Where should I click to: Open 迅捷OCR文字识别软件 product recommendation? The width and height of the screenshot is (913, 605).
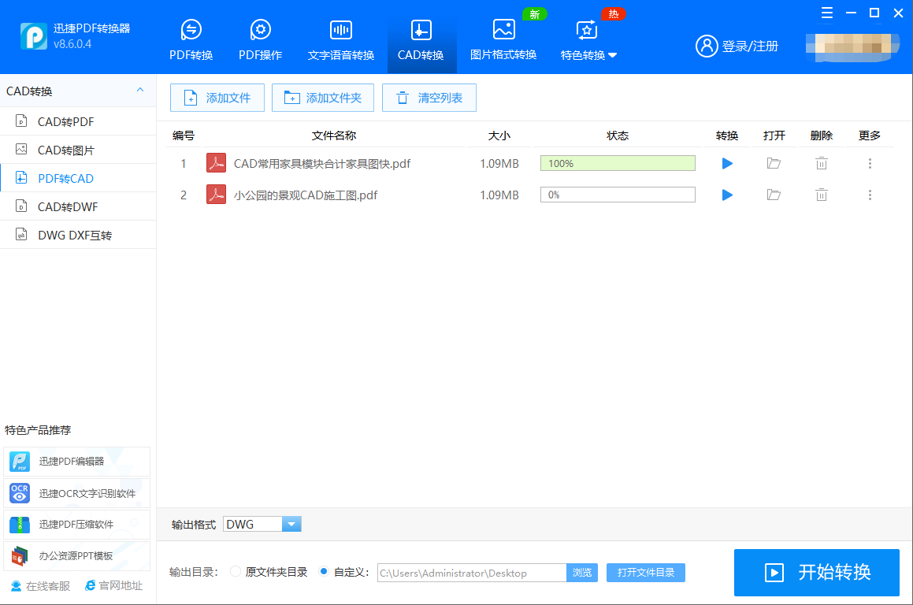click(77, 493)
